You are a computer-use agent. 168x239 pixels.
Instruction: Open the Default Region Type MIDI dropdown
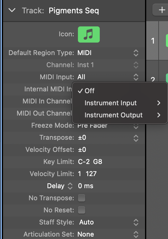pos(108,53)
